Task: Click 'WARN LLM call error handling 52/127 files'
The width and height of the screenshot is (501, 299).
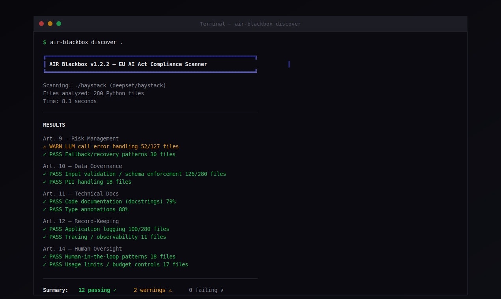Action: click(114, 146)
